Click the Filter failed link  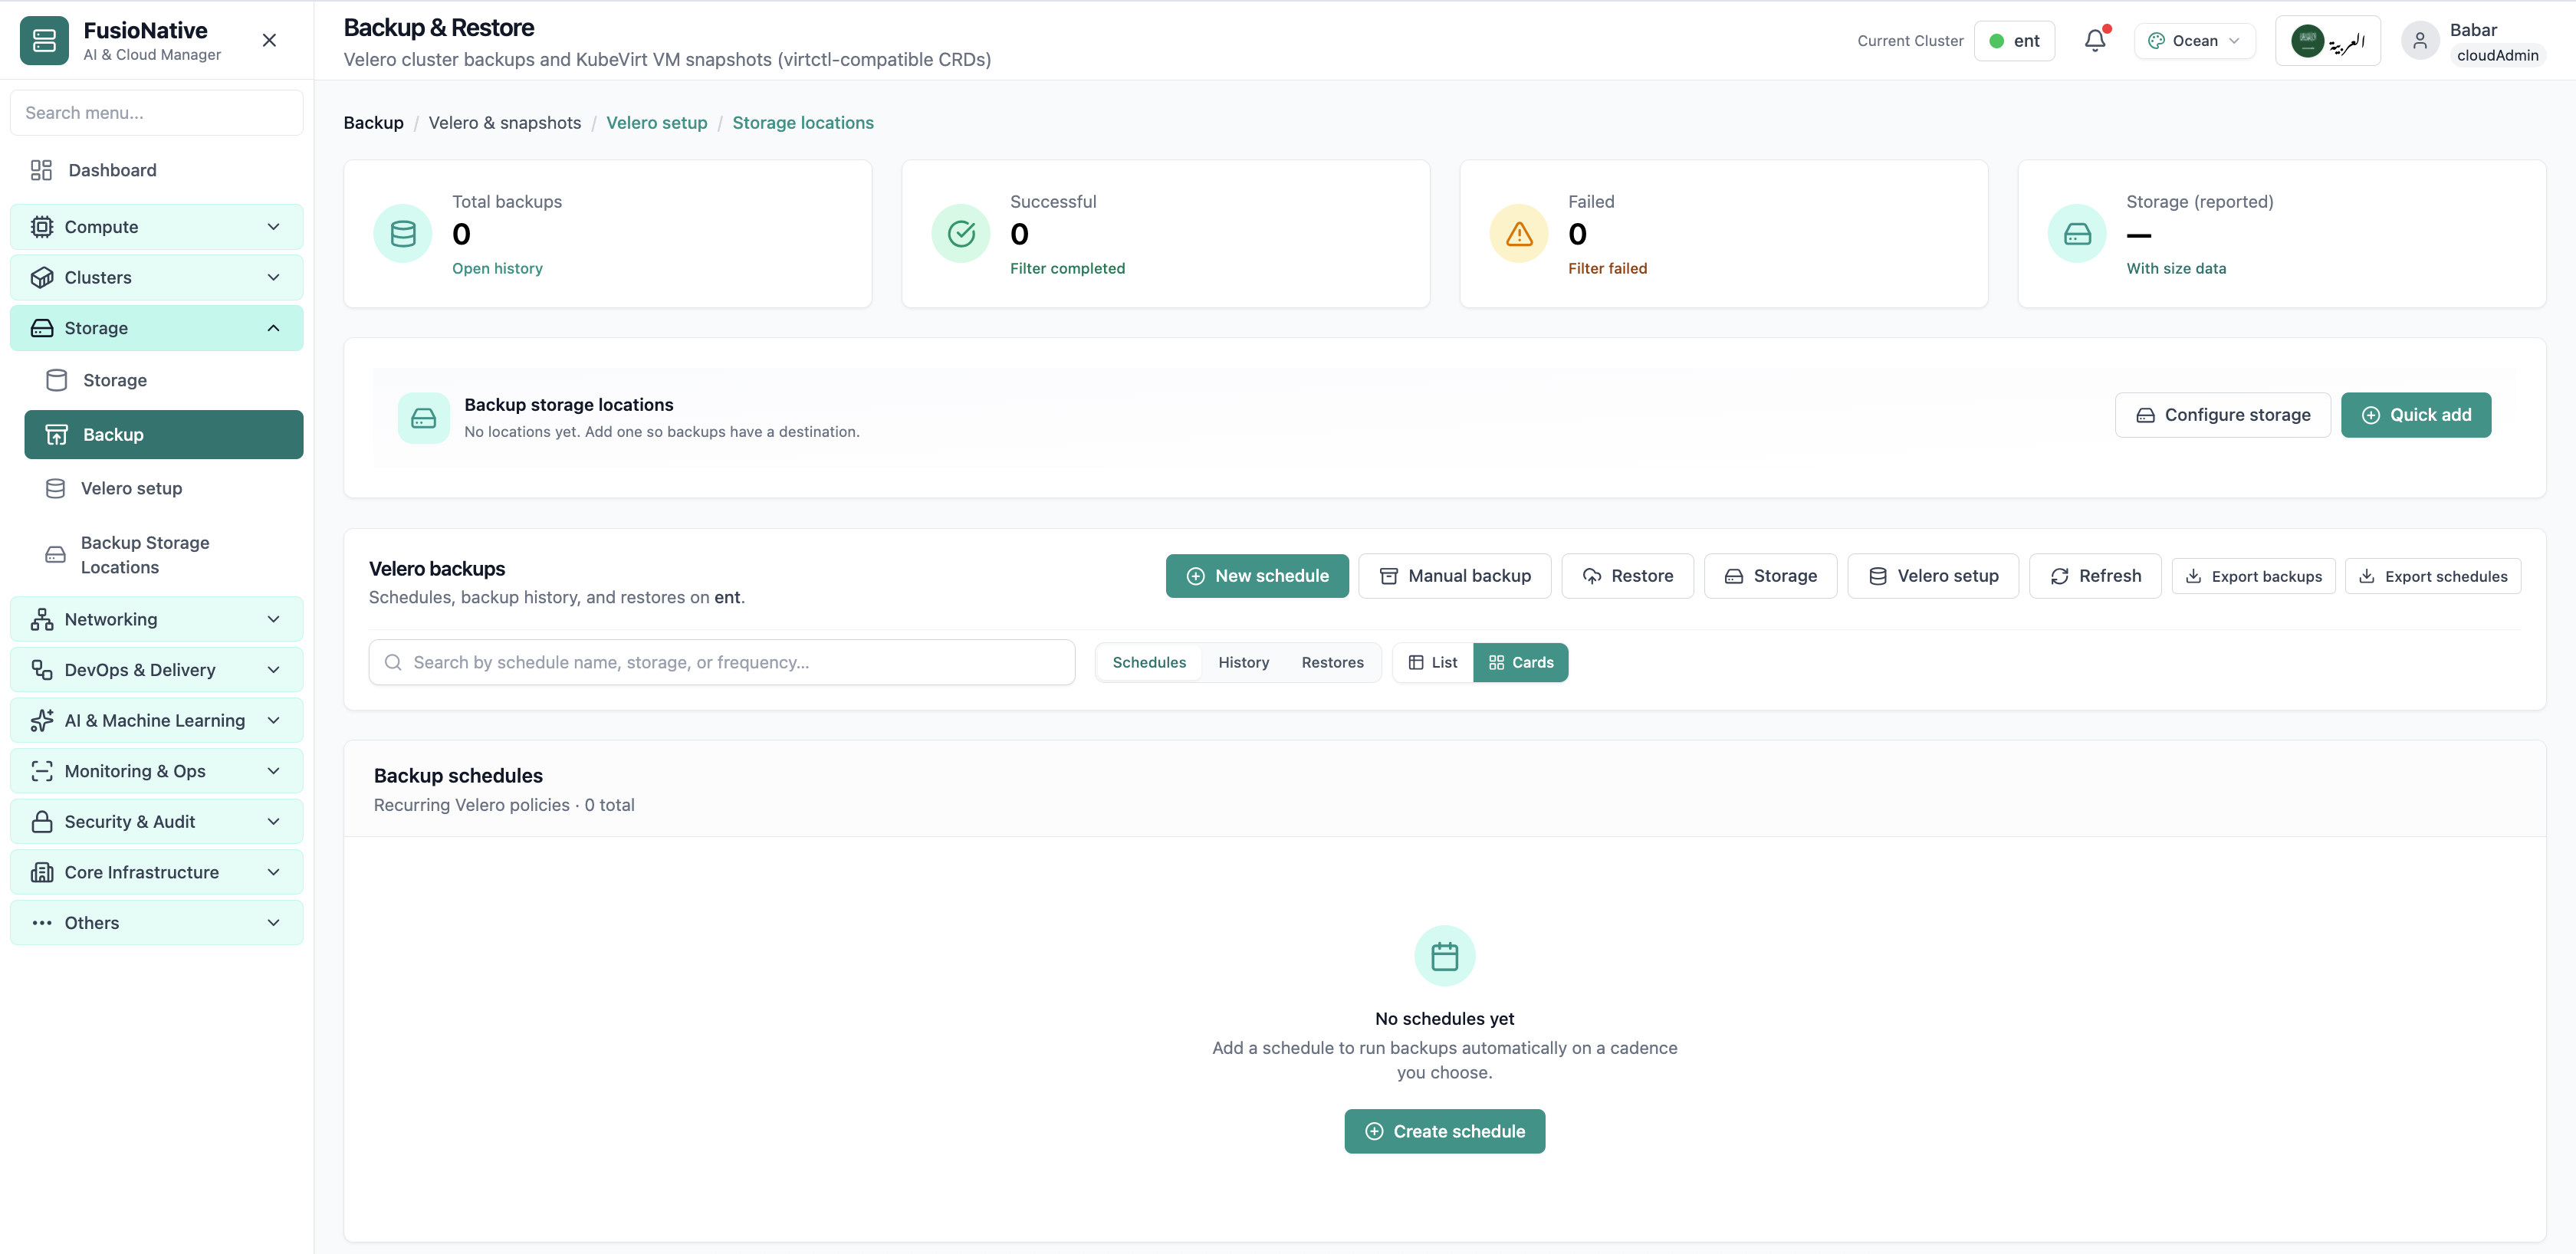1607,268
